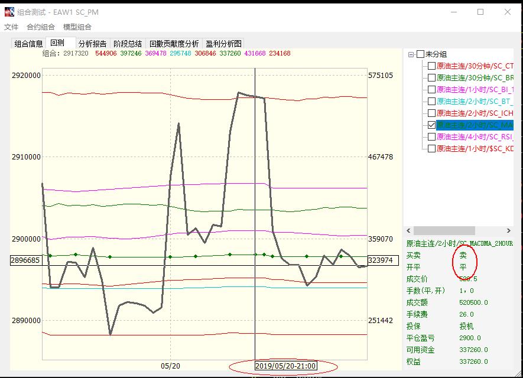
Task: Switch to the 组合信息 tab
Action: coord(28,44)
